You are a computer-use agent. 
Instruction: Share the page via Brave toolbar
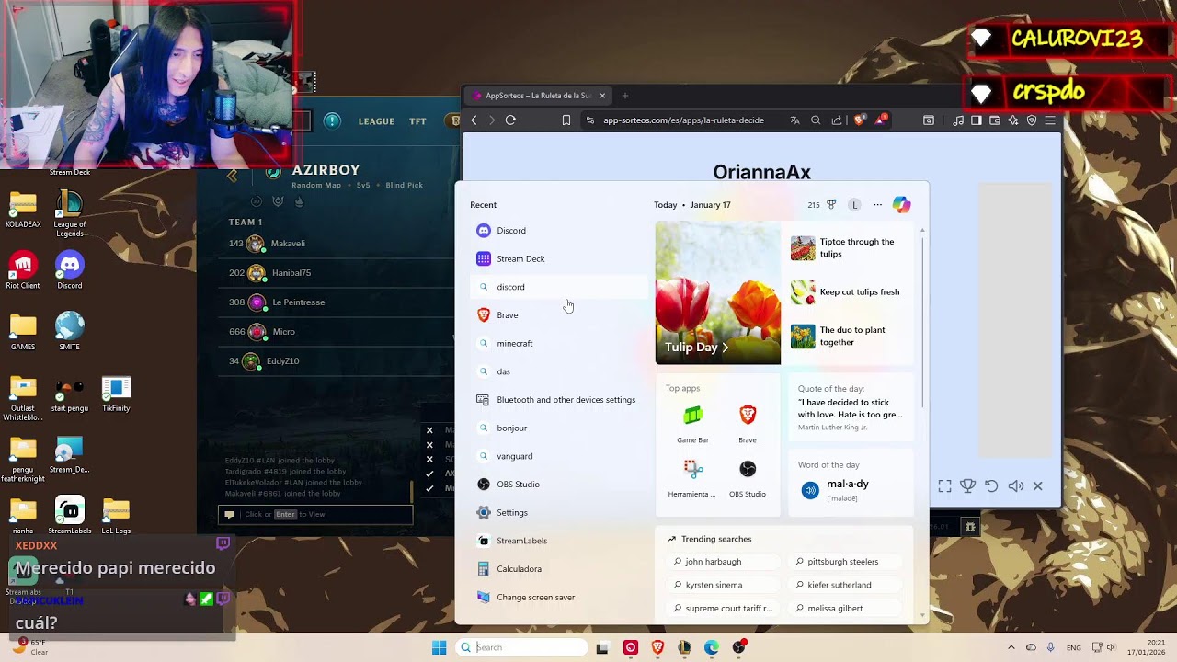coord(837,120)
